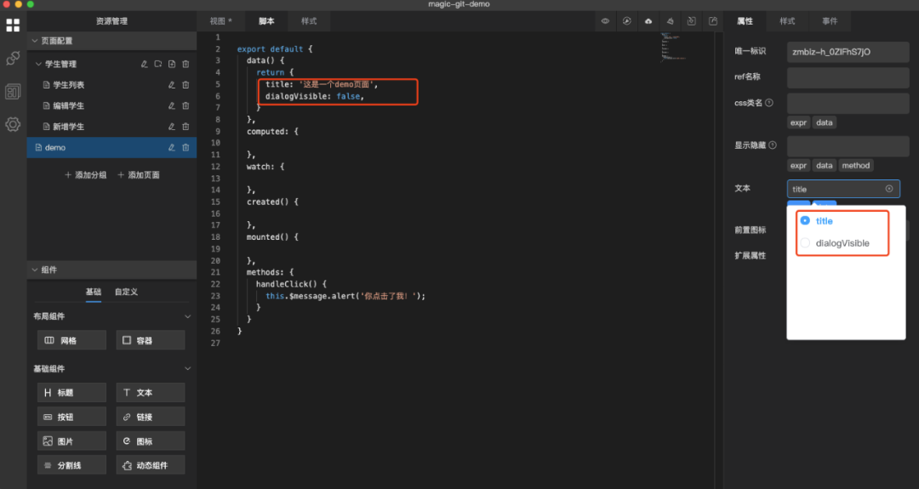
Task: Click 添加页面 to add a page
Action: [139, 174]
